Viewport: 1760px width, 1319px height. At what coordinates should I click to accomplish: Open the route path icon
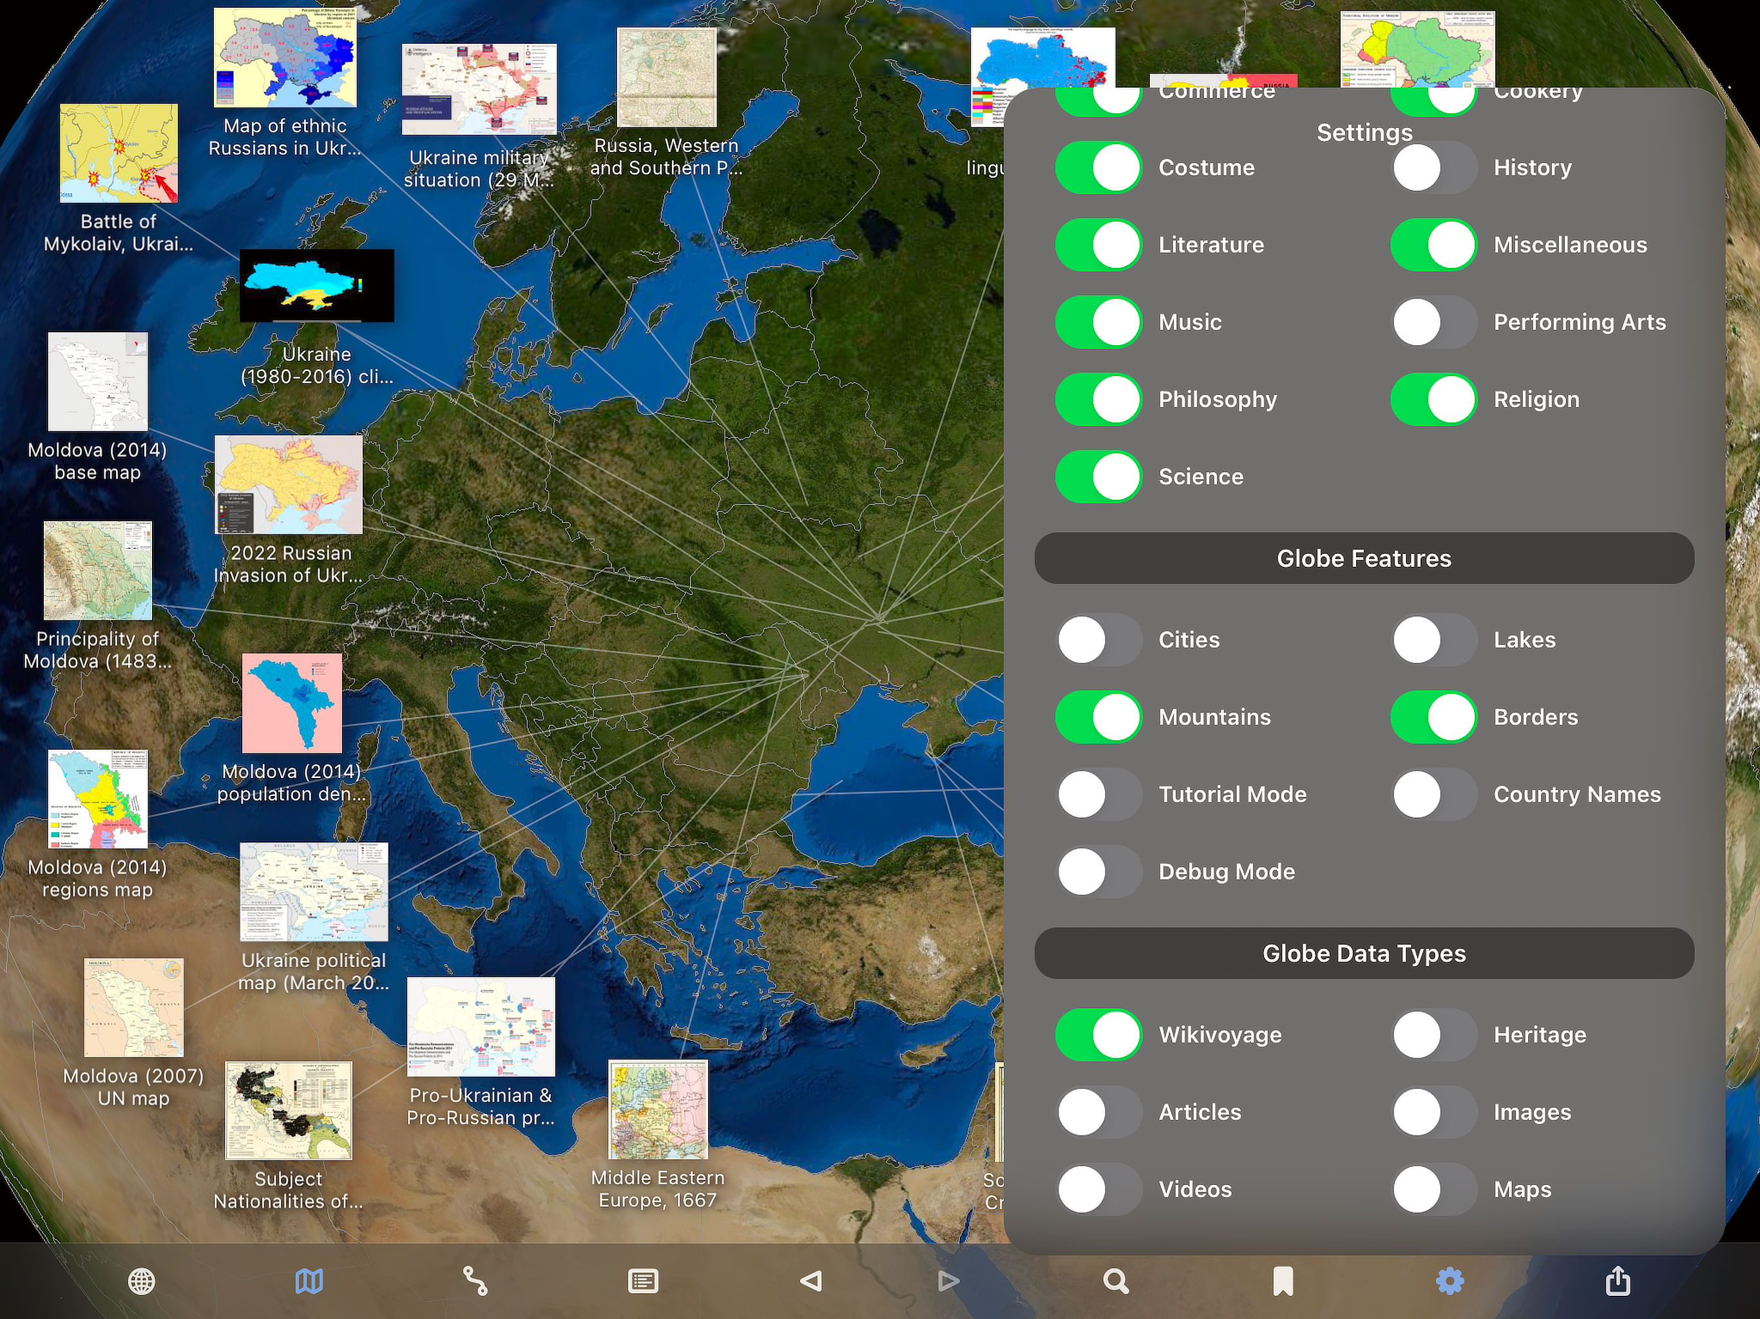[476, 1282]
